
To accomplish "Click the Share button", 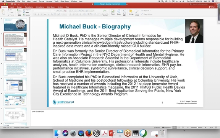I will (x=212, y=7).
